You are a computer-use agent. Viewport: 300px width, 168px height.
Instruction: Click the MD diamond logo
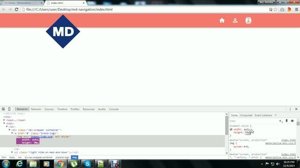tap(63, 32)
